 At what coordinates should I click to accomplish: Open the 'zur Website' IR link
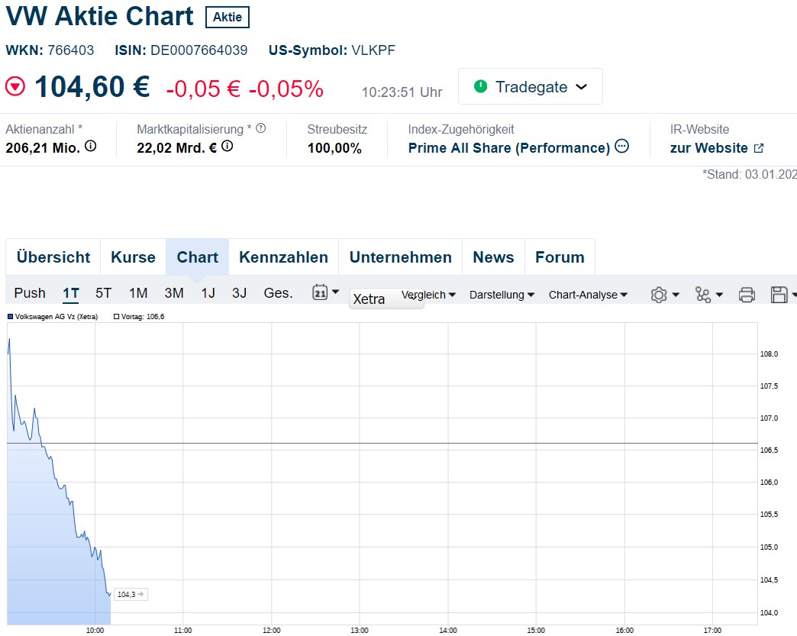716,148
